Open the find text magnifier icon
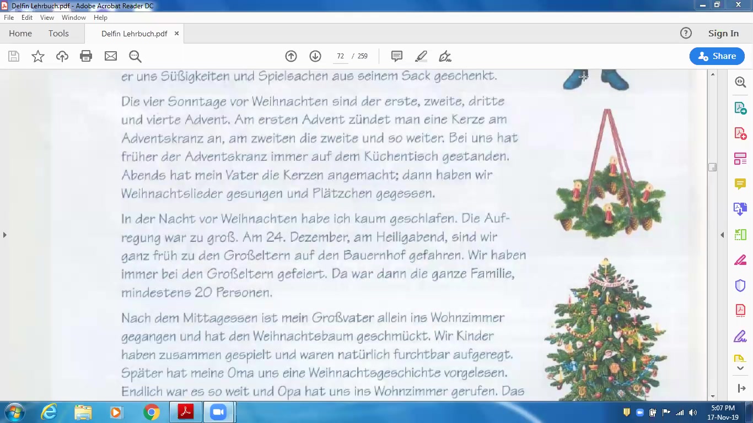Screen dimensions: 753x423 click(x=135, y=56)
